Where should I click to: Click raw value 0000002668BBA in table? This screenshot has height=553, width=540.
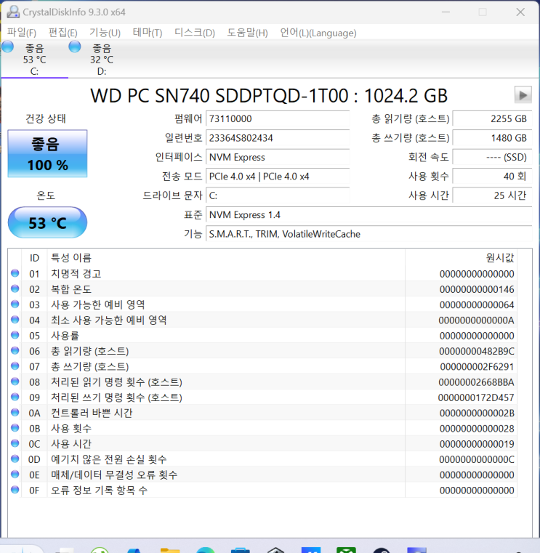(476, 382)
